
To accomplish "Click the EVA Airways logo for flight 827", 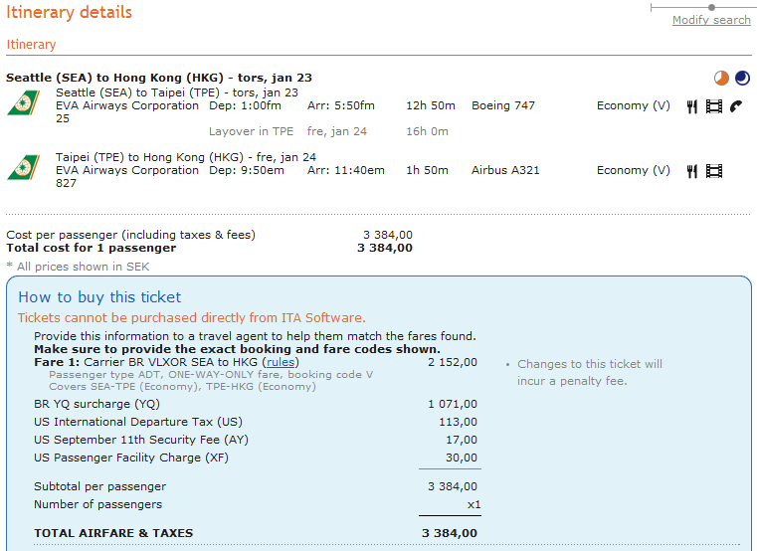I will point(23,167).
